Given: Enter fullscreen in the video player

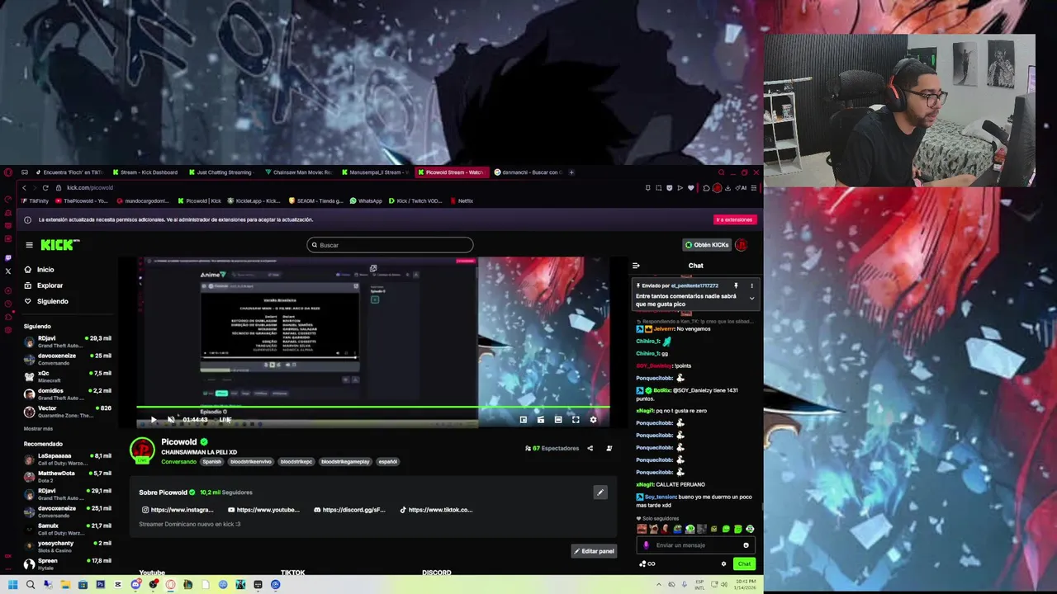Looking at the screenshot, I should coord(576,420).
